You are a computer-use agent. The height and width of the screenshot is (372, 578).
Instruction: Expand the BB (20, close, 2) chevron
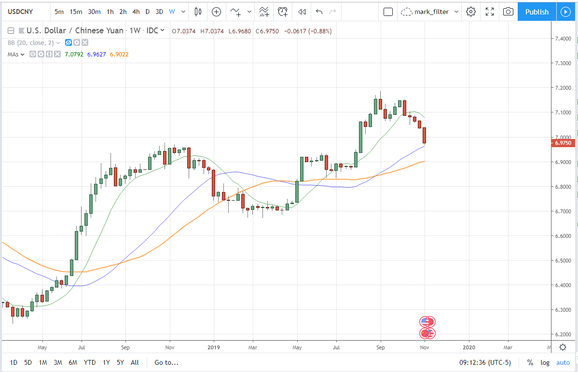58,43
